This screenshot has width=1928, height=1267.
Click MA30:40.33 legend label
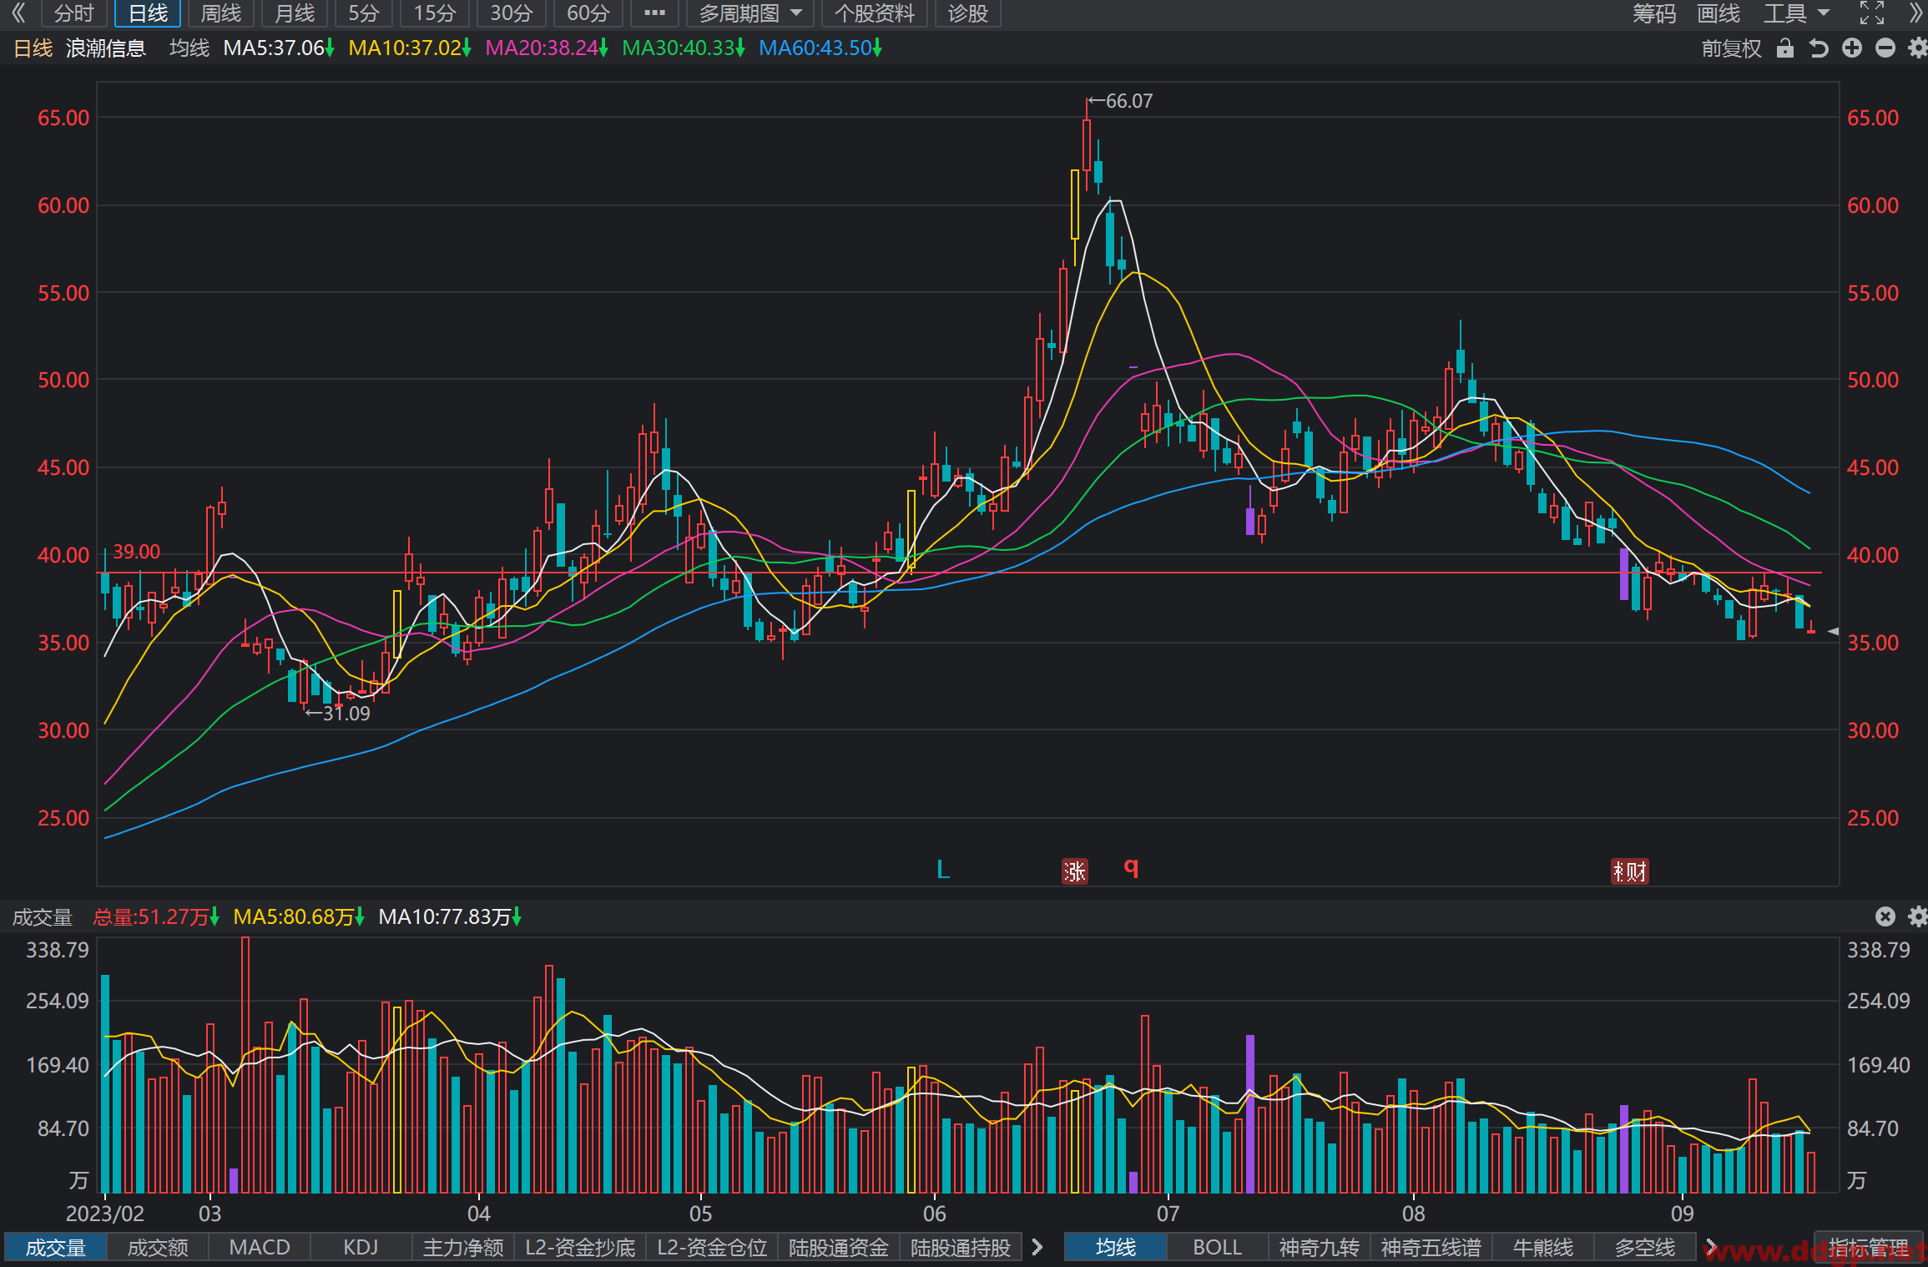click(x=684, y=48)
